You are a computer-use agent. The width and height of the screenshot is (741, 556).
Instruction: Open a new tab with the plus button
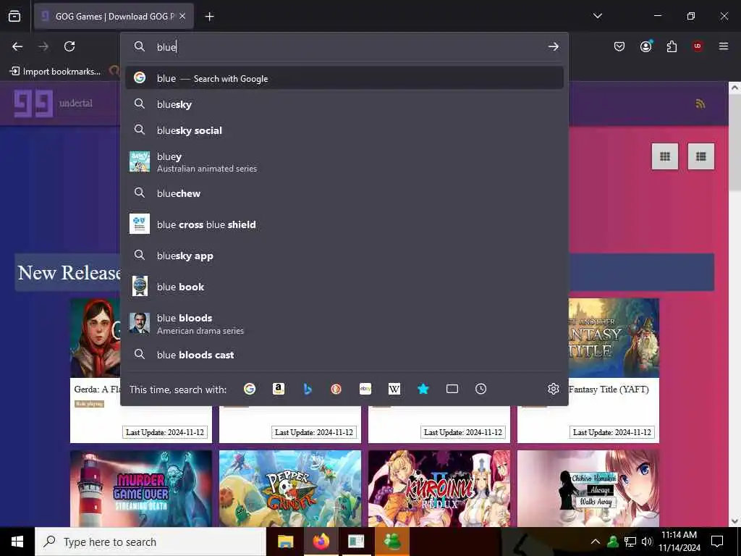tap(209, 17)
